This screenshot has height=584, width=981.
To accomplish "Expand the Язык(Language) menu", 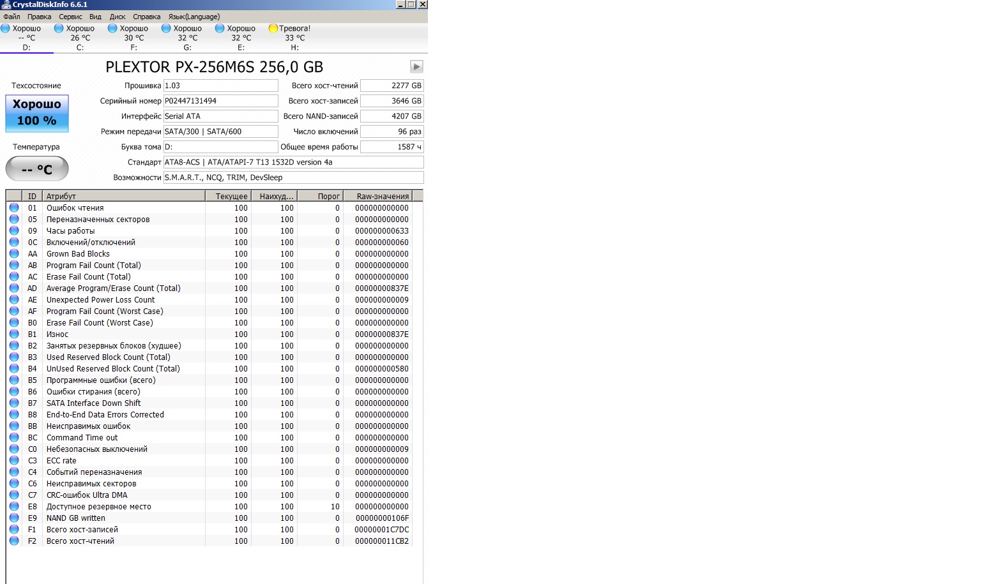I will pos(194,17).
